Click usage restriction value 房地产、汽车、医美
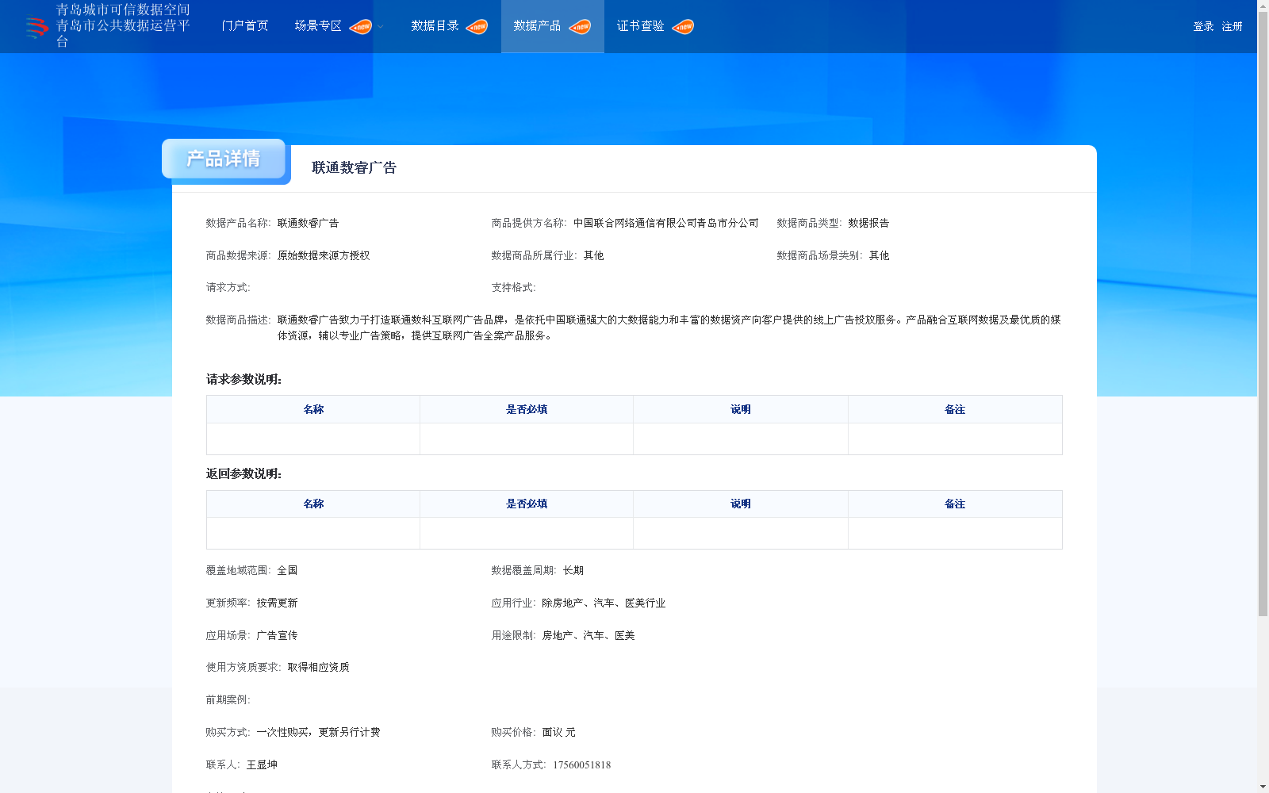Viewport: 1269px width, 793px height. click(x=588, y=636)
